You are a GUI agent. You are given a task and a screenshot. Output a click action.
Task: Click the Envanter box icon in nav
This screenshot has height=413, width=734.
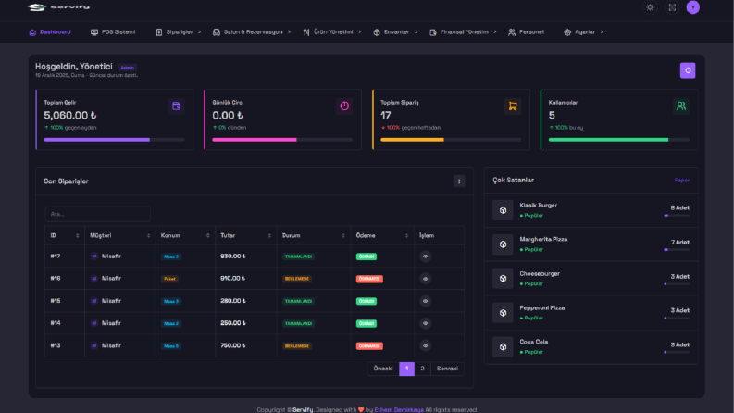(377, 32)
